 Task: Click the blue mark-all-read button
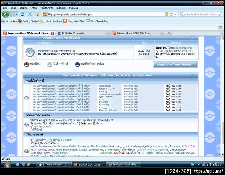coord(175,65)
